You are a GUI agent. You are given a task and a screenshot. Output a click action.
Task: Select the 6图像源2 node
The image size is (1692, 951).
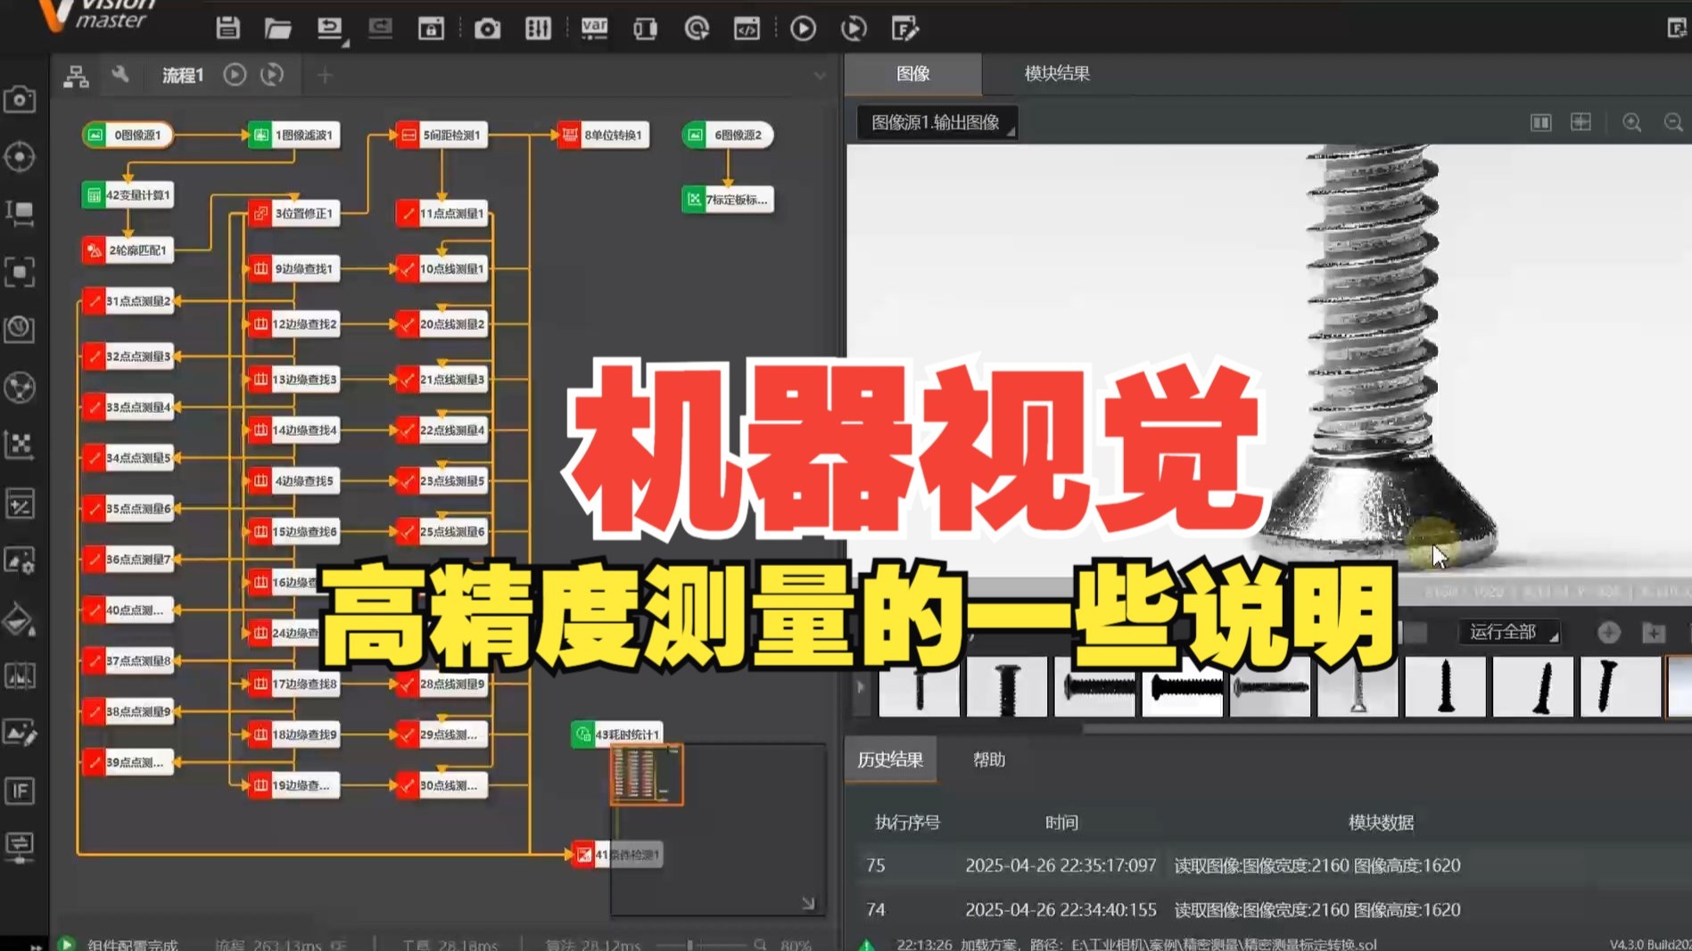coord(728,135)
